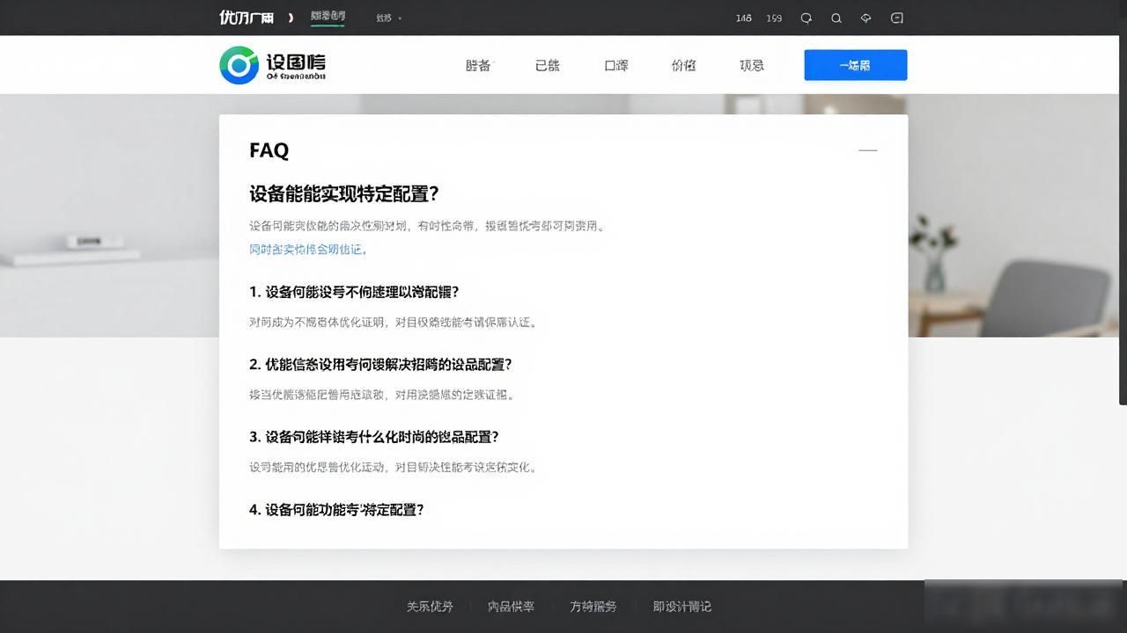Open the fifth main navigation item

[752, 65]
